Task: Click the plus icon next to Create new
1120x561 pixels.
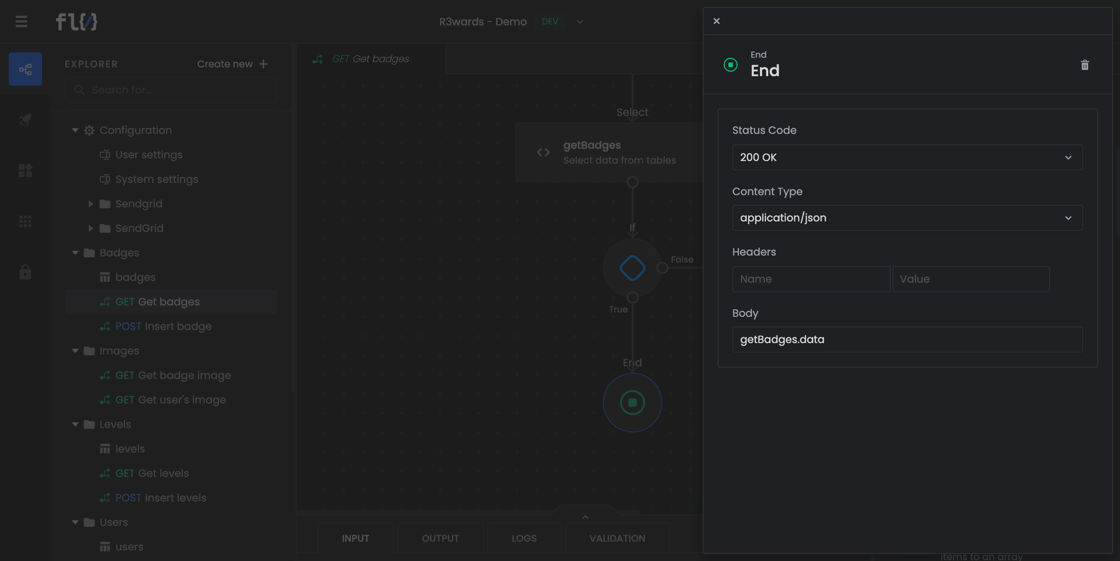Action: 263,64
